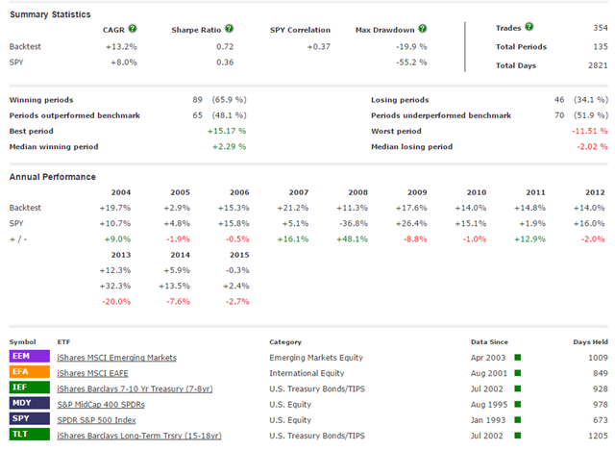615x451 pixels.
Task: Click the Backtest Sharpe Ratio 0.72
Action: (x=225, y=47)
